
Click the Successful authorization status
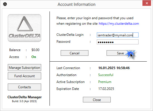tap(106, 75)
